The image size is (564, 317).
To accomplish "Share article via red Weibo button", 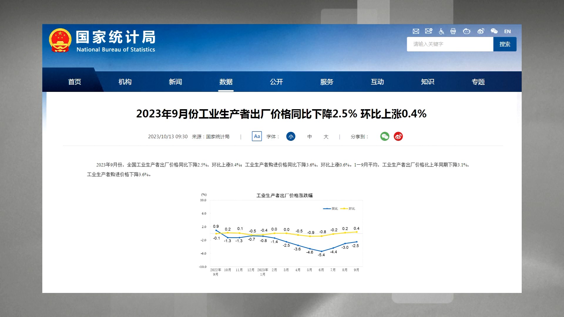I will (398, 136).
